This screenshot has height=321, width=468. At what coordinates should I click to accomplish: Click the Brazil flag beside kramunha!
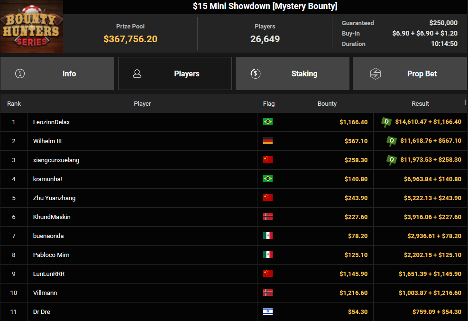tap(268, 179)
